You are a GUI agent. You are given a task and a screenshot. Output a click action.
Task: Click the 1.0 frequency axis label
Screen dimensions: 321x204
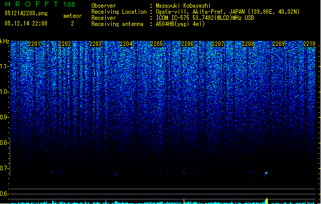pos(4,92)
